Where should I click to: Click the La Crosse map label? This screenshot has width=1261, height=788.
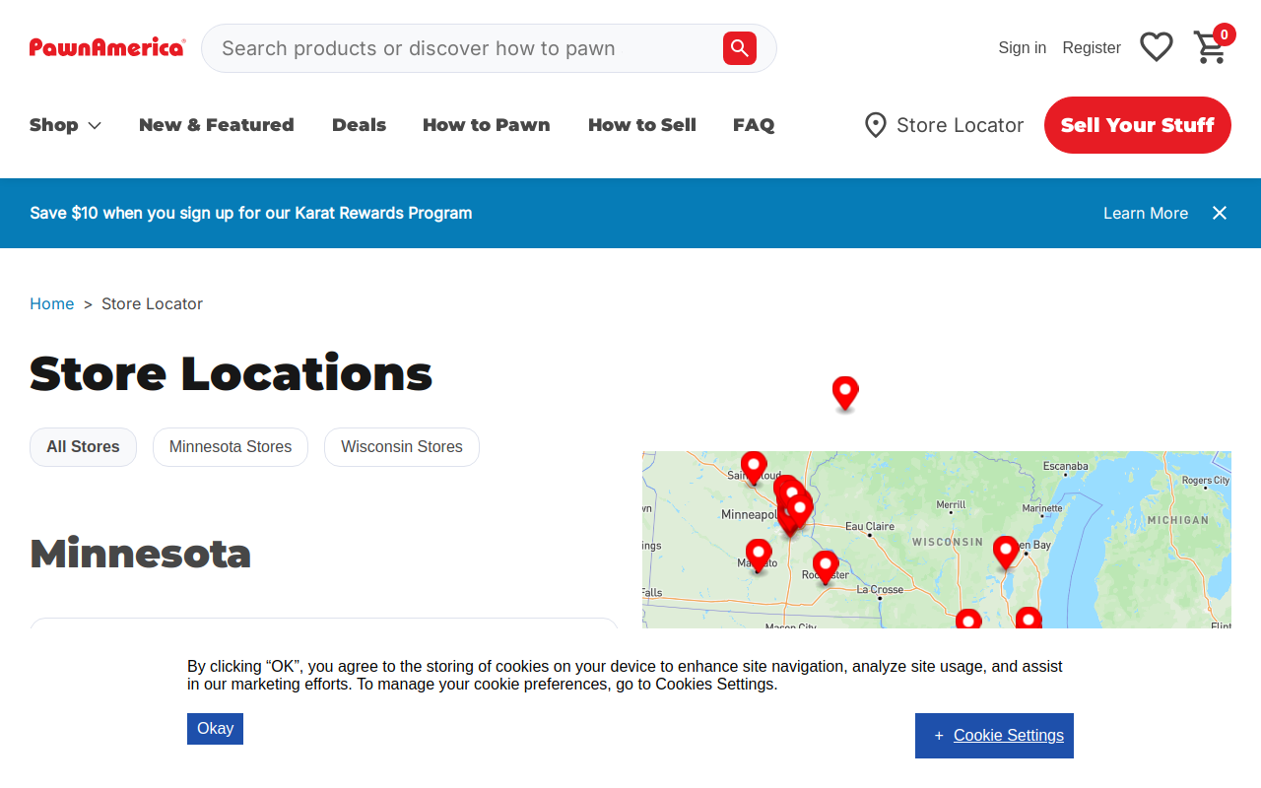coord(880,590)
